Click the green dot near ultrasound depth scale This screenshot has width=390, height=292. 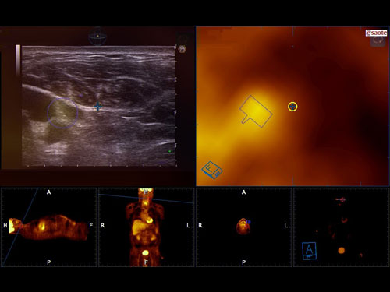[170, 151]
